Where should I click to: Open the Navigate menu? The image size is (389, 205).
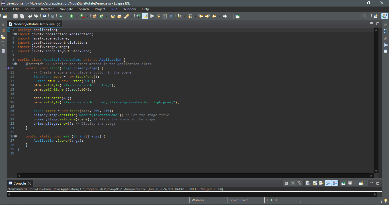pos(66,9)
